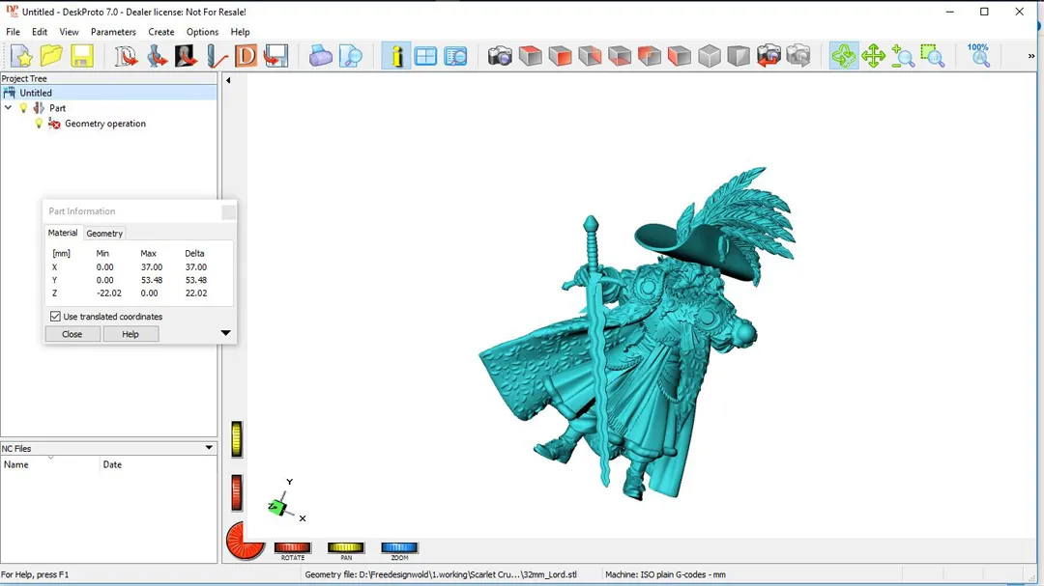Click the grayed next view camera icon
Screen dimensions: 1044x586
point(798,56)
